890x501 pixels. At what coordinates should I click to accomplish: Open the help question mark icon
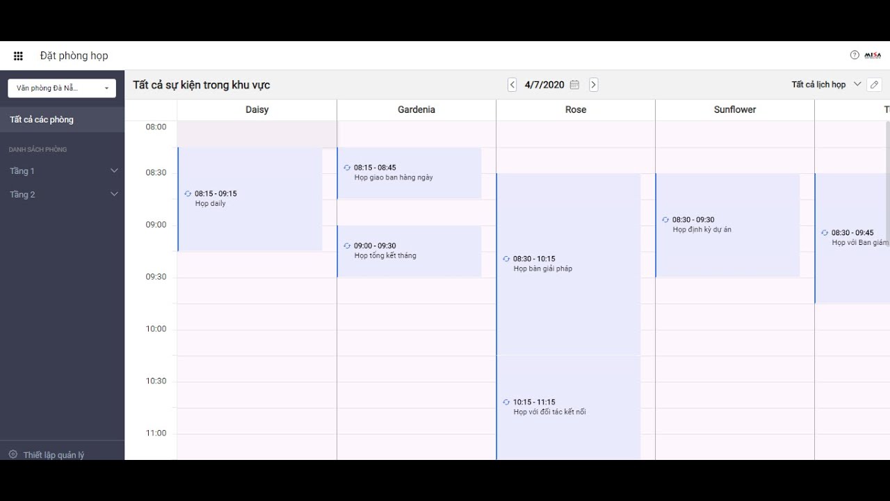point(855,55)
